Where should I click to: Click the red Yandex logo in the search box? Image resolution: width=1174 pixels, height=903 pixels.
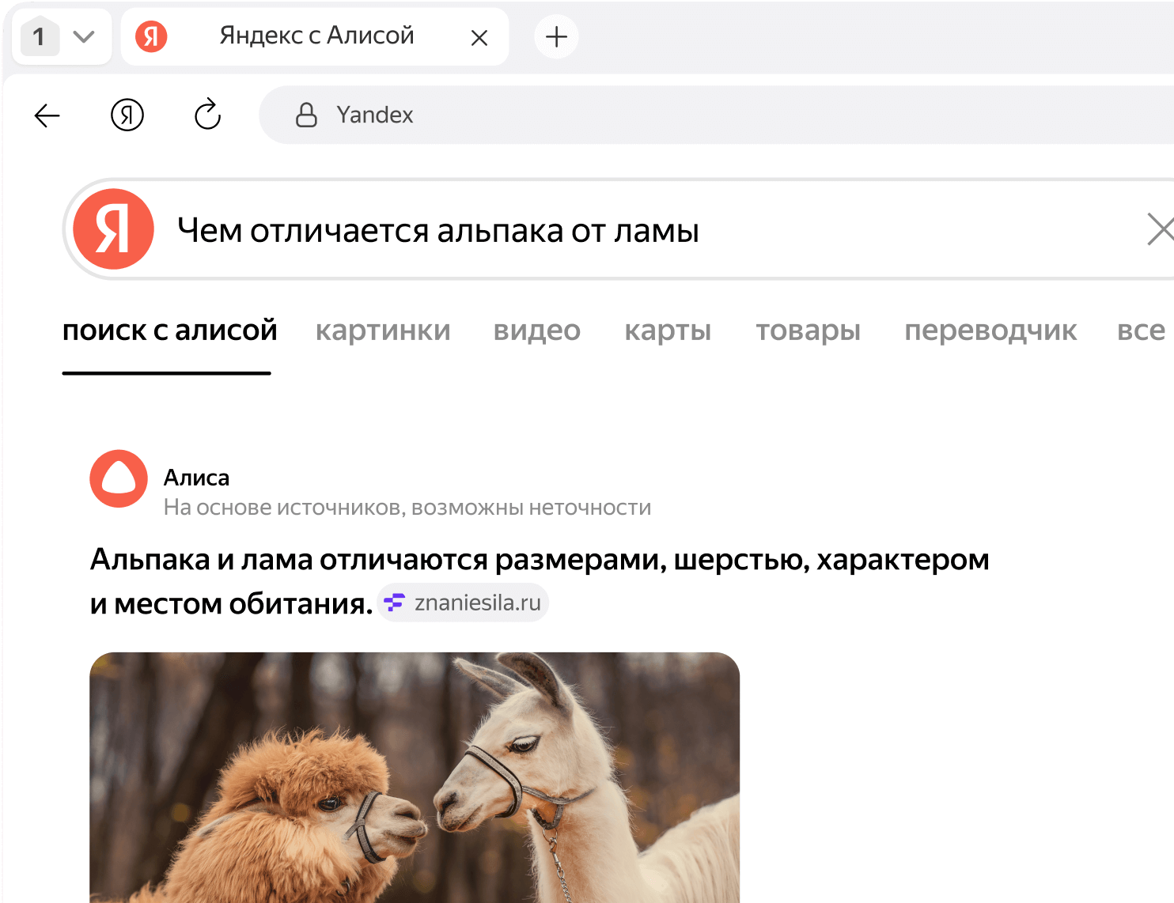click(x=113, y=229)
